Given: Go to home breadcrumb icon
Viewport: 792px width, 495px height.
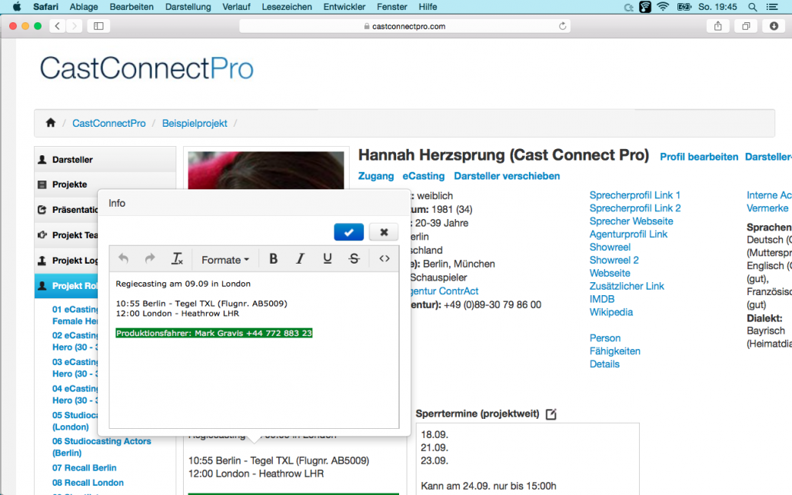Looking at the screenshot, I should pyautogui.click(x=51, y=123).
